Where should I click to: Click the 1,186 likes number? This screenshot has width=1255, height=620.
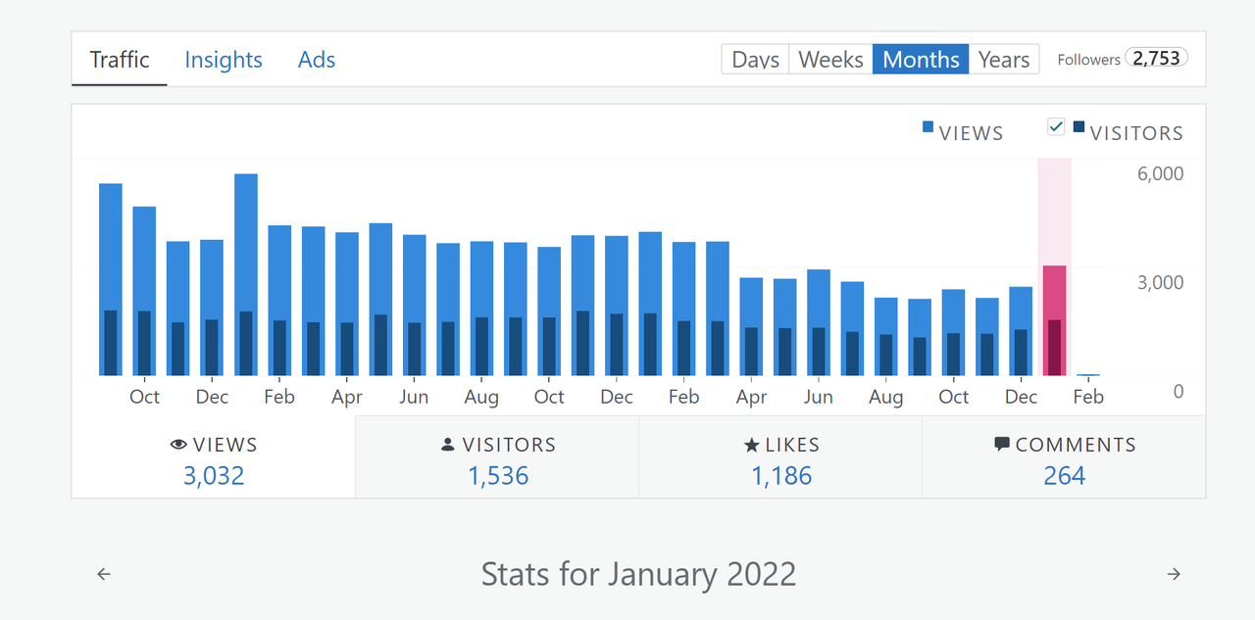point(781,476)
